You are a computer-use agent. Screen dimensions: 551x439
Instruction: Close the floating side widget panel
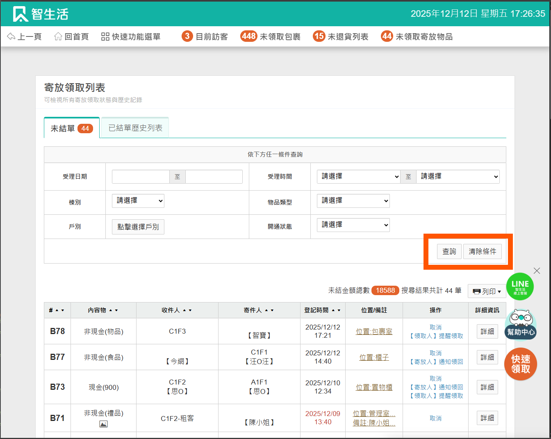(x=537, y=271)
